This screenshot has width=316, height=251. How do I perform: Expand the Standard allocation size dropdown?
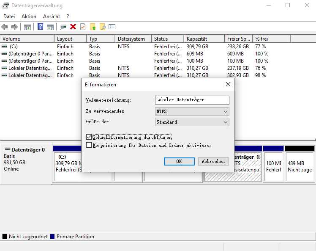[x=192, y=122]
